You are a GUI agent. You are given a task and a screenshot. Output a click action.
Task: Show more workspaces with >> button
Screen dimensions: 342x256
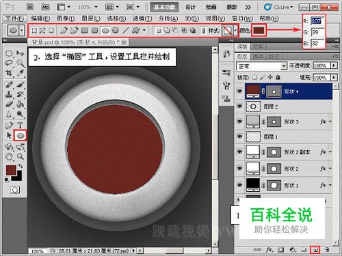[248, 8]
